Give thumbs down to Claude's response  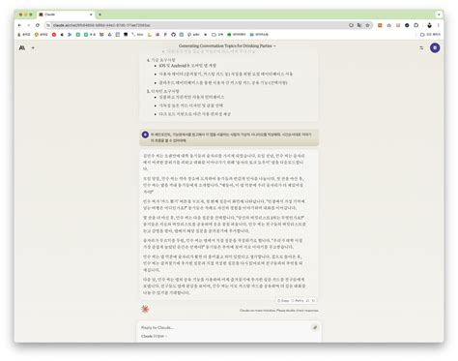(x=313, y=300)
